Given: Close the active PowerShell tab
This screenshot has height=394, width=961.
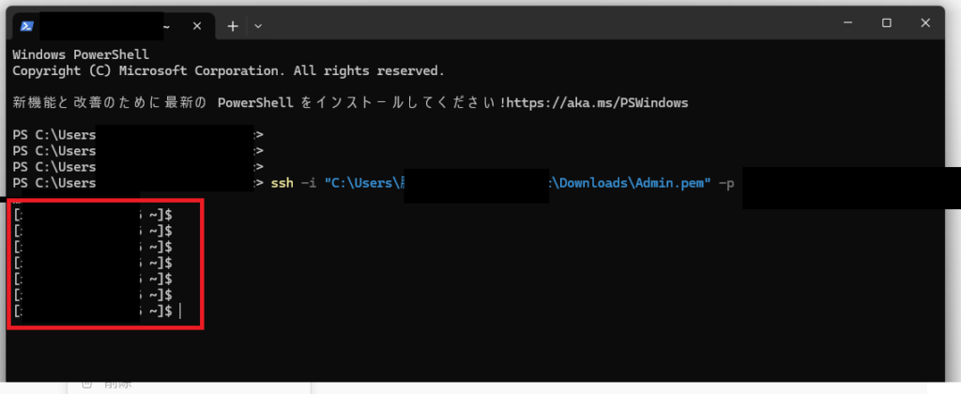Looking at the screenshot, I should pos(197,26).
